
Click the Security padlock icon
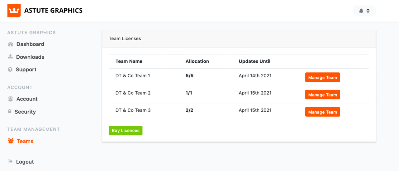(10, 111)
